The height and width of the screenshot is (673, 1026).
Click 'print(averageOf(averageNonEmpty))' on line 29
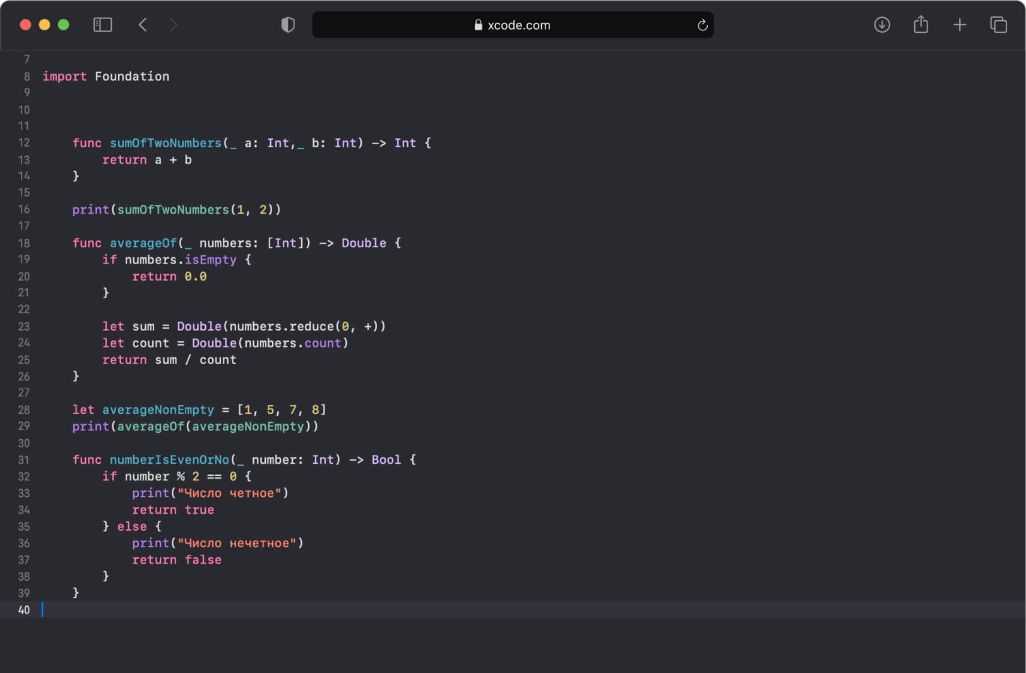[195, 427]
